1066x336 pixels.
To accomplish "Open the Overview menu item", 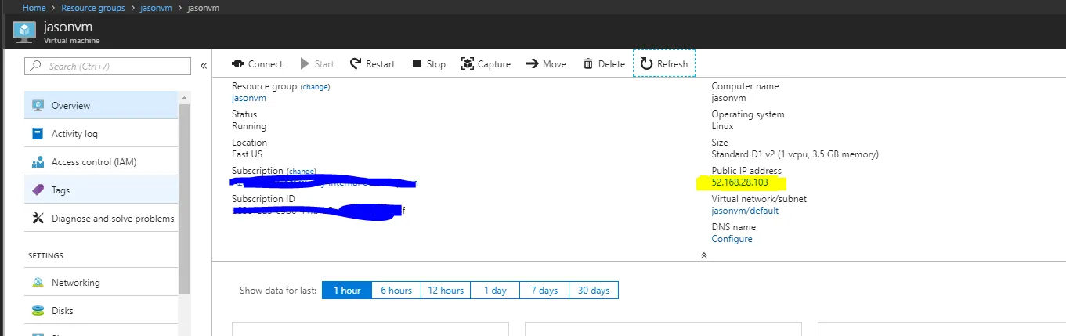I will tap(102, 105).
